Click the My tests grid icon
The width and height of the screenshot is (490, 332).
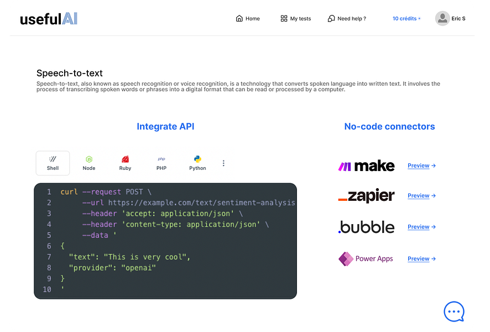(284, 18)
